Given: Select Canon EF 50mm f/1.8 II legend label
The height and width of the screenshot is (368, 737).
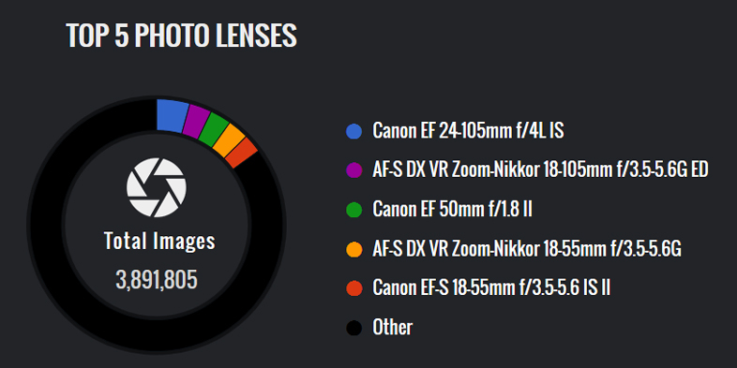Looking at the screenshot, I should coord(452,209).
